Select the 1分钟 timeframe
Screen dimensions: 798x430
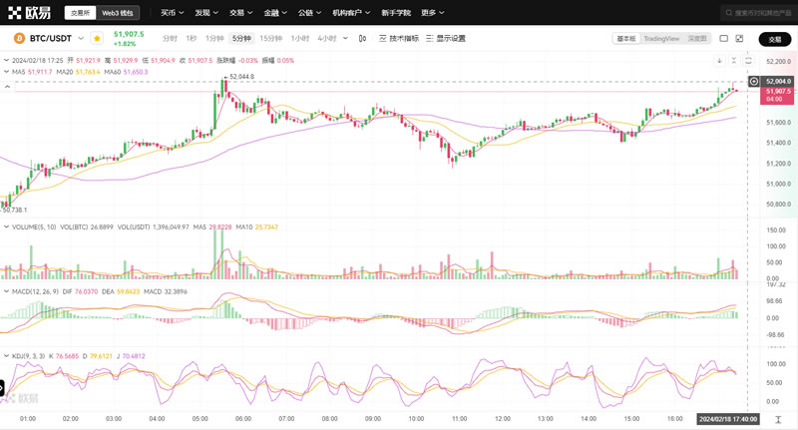(x=214, y=38)
